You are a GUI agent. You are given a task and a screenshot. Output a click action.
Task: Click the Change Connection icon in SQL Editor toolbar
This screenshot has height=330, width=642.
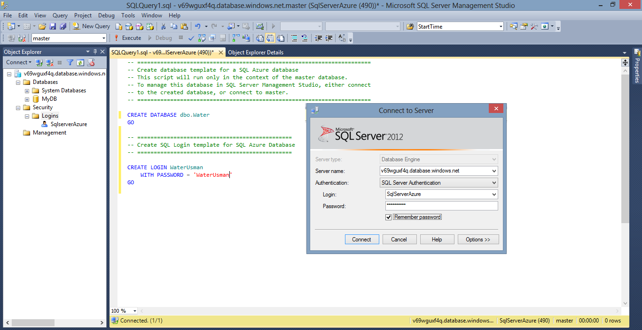21,38
